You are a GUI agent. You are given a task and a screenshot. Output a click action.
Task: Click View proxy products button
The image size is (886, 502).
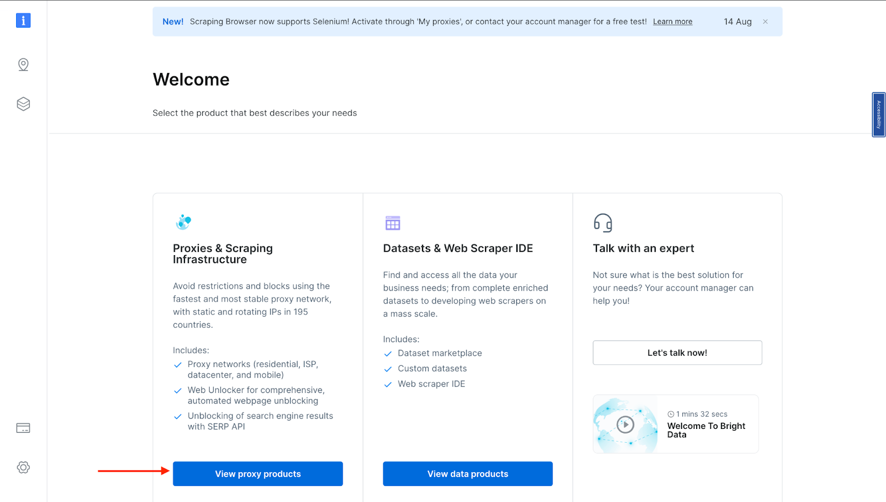click(257, 474)
